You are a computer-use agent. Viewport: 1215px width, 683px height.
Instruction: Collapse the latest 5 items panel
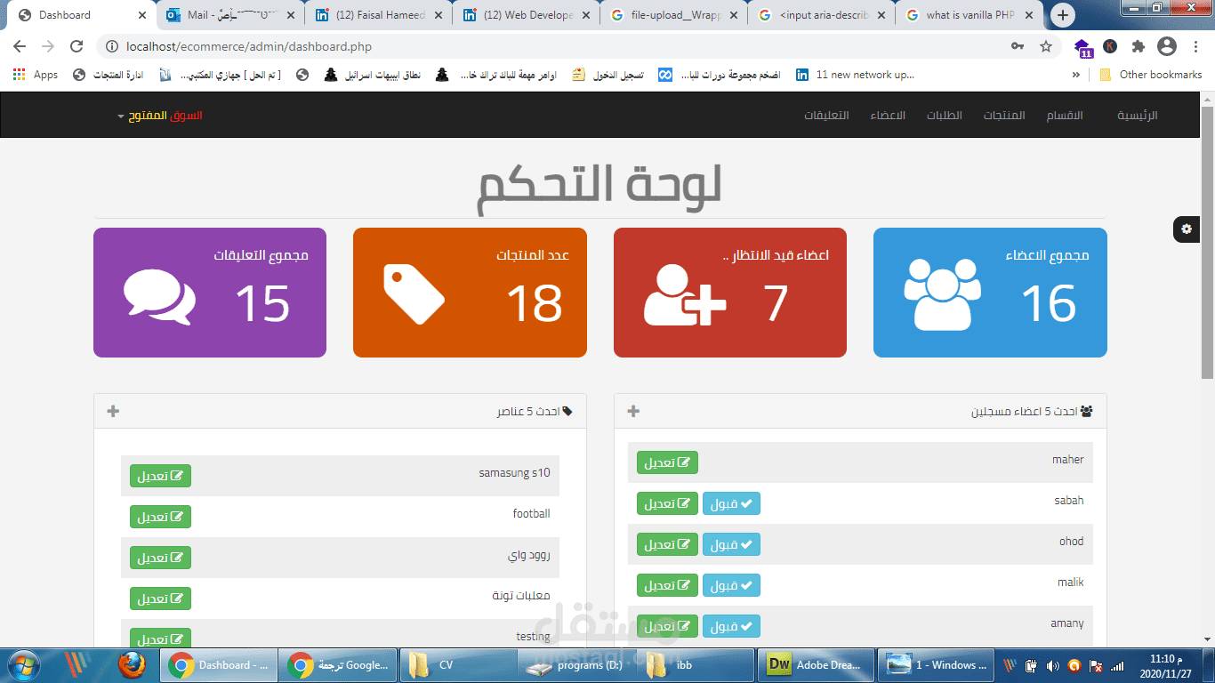[113, 411]
